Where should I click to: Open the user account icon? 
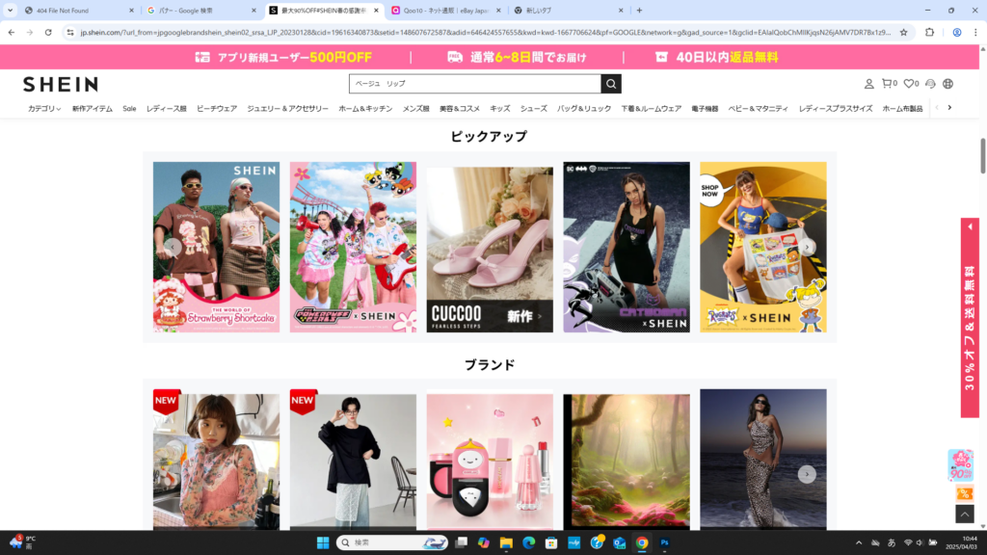(868, 84)
